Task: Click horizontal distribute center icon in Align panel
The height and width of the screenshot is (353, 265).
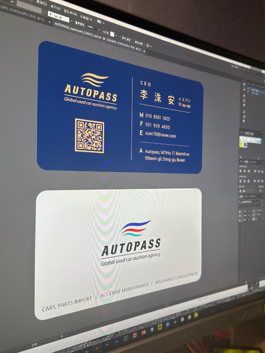Action: (259, 181)
